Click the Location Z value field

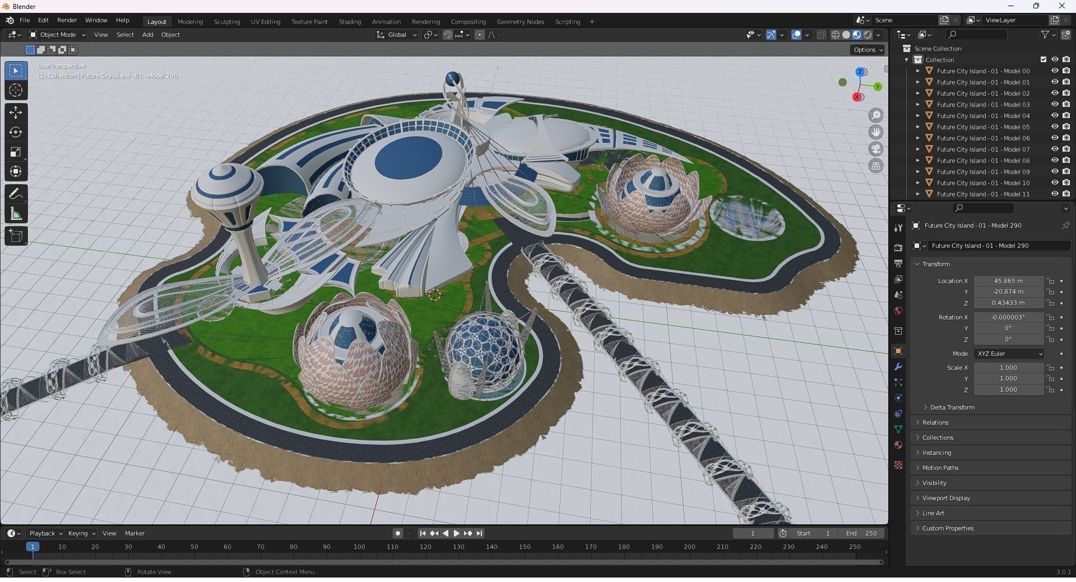pos(1008,303)
